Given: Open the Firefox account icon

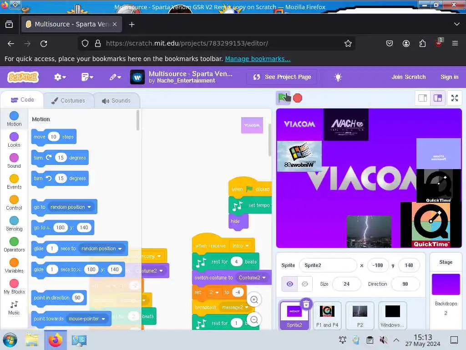Looking at the screenshot, I should pos(406,44).
